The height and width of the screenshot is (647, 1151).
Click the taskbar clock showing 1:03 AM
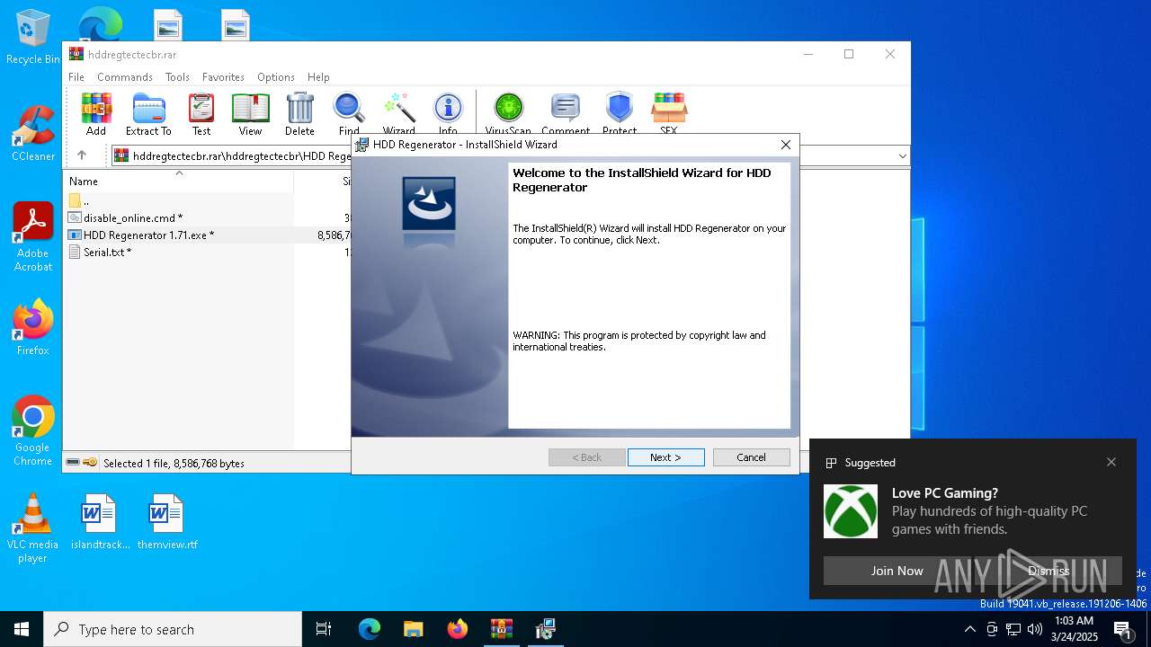point(1075,629)
